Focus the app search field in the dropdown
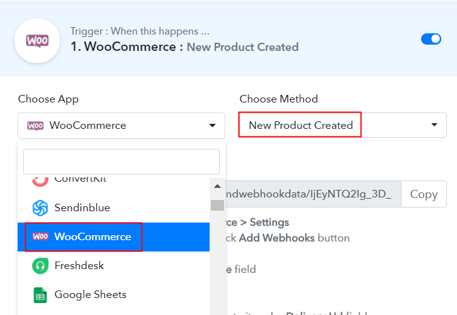457x315 pixels. [x=121, y=162]
